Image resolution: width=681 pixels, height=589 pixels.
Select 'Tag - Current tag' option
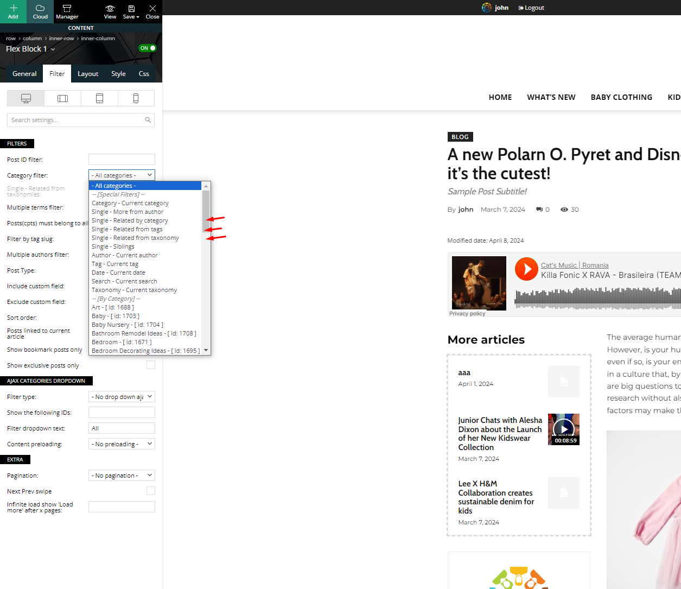click(145, 264)
